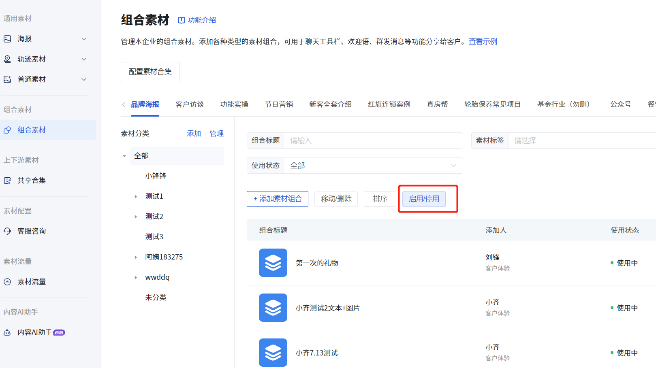Image resolution: width=656 pixels, height=368 pixels.
Task: Click the 添加素材组合 button
Action: pos(278,199)
